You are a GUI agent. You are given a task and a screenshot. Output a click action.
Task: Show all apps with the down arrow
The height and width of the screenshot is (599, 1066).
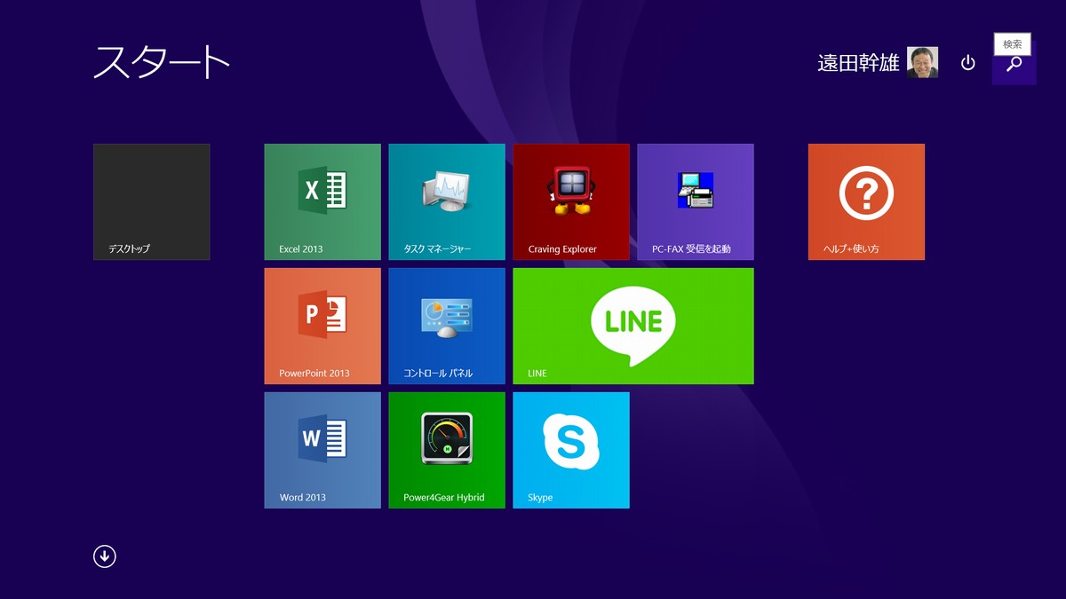105,556
